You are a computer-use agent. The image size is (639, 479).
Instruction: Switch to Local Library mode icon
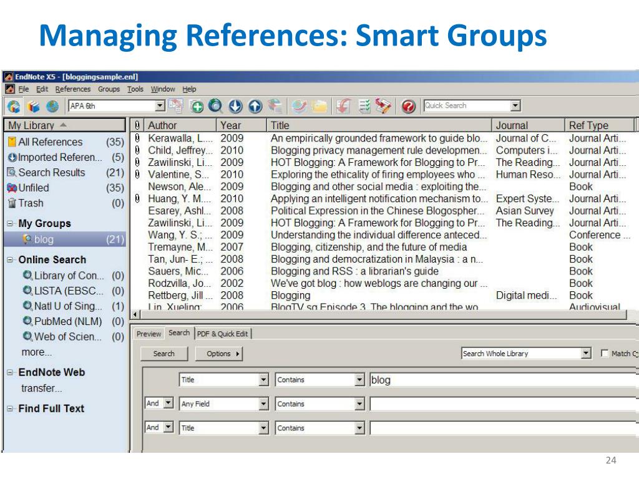click(33, 106)
